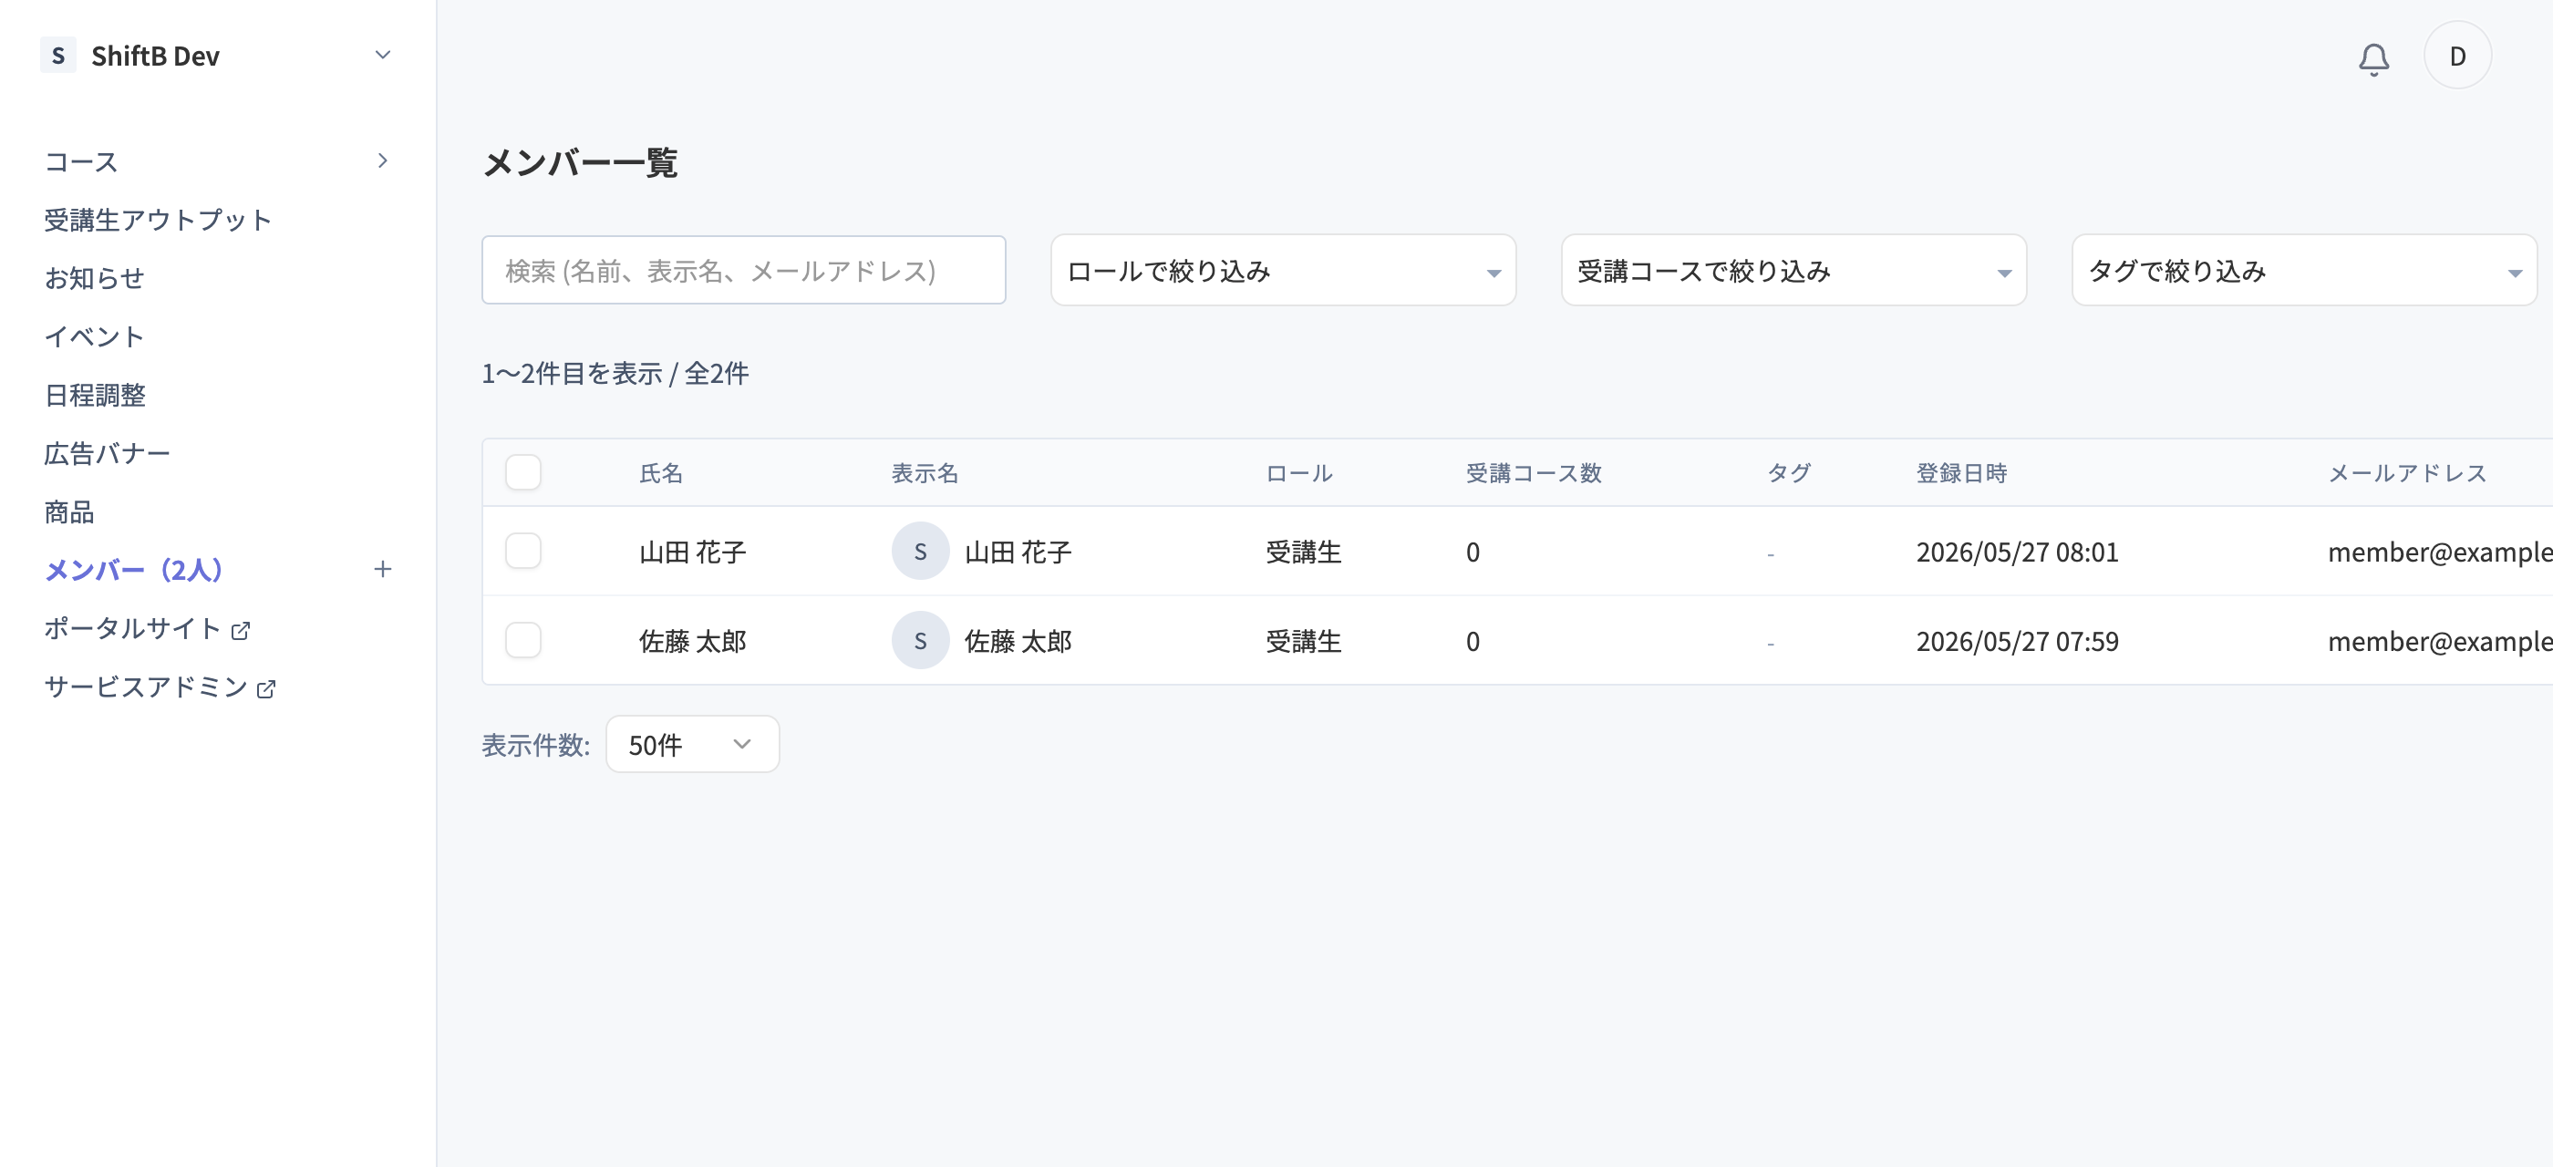Viewport: 2553px width, 1167px height.
Task: Open the 50件 display count dropdown
Action: click(x=692, y=744)
